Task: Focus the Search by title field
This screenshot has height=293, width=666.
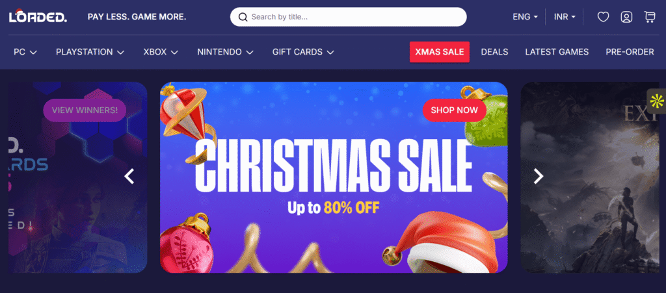Action: pos(349,17)
